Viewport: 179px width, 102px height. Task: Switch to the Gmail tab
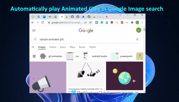point(50,17)
